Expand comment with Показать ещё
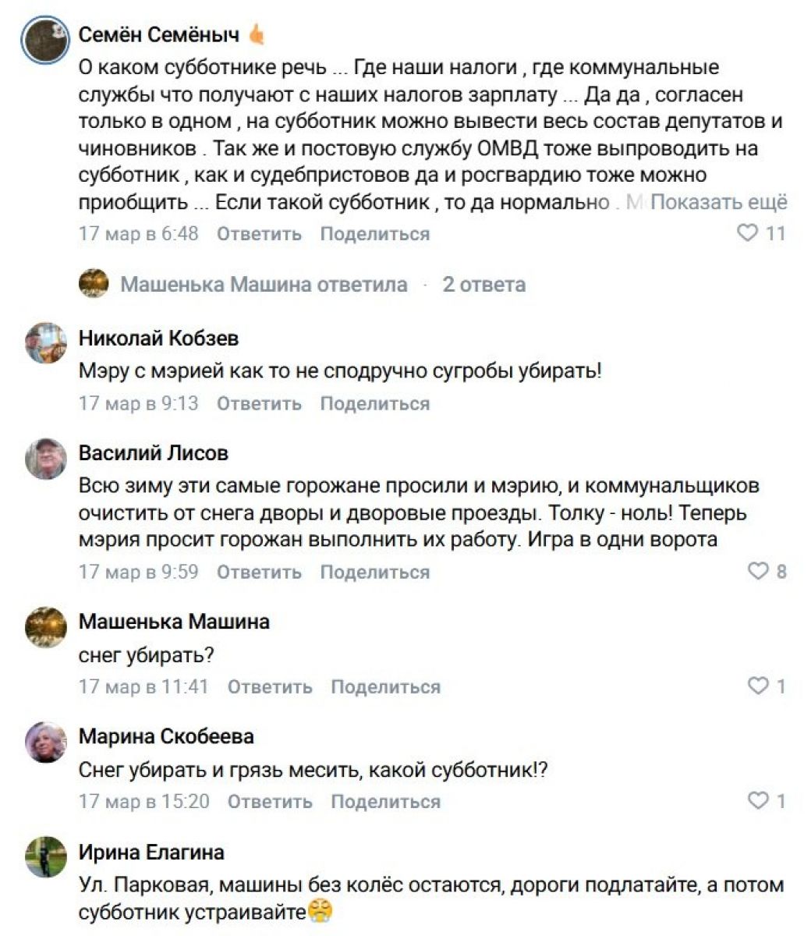Image resolution: width=811 pixels, height=936 pixels. pyautogui.click(x=718, y=202)
